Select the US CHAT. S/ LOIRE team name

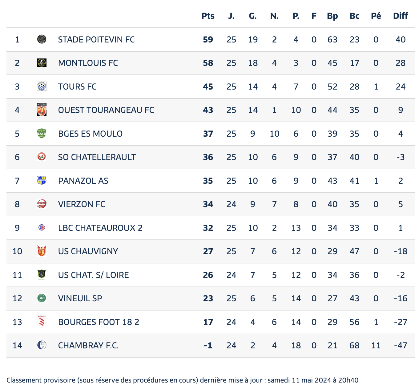pos(94,275)
